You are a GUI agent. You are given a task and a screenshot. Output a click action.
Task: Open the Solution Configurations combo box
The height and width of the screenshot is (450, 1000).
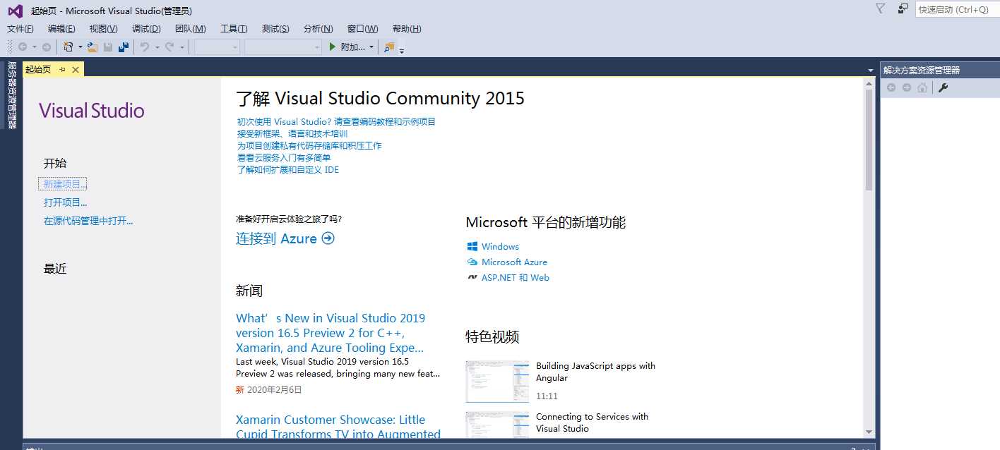[218, 47]
